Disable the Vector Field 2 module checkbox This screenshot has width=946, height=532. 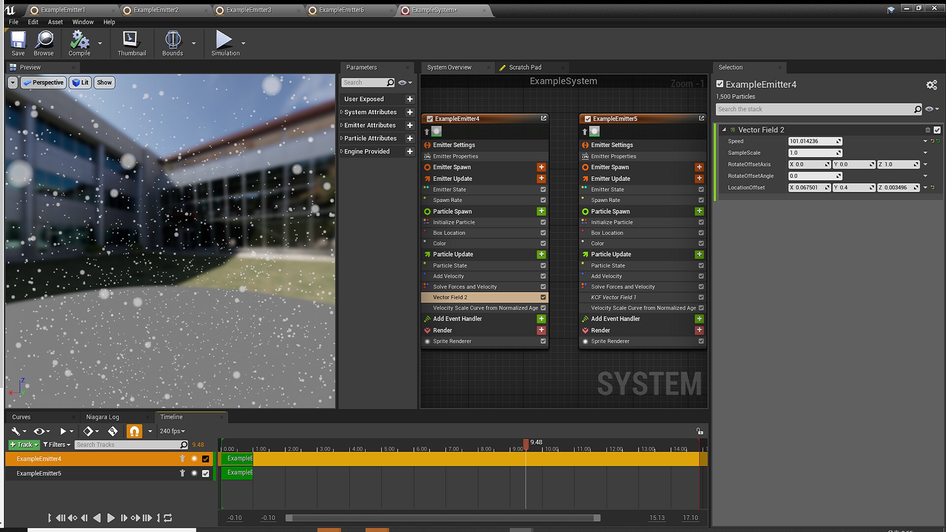pyautogui.click(x=937, y=130)
